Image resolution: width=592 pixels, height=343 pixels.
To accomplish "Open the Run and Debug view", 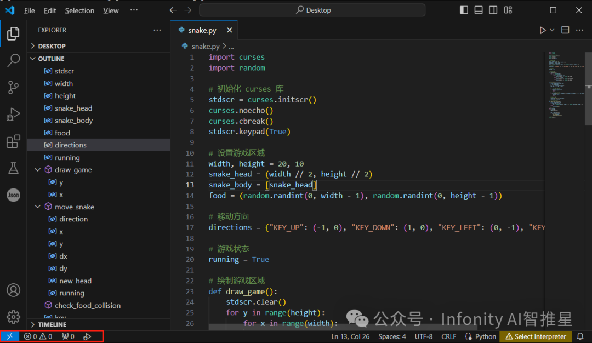I will point(13,115).
